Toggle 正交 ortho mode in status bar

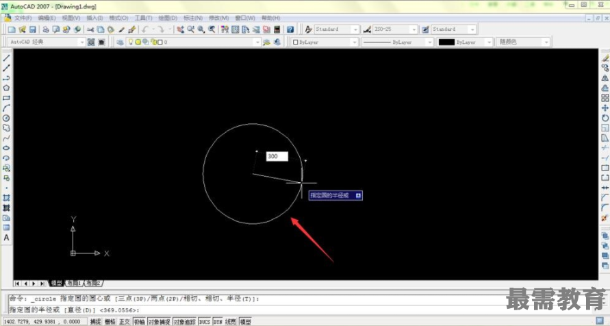[x=125, y=322]
